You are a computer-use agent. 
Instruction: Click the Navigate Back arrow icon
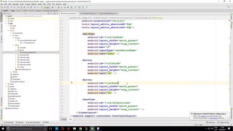(35, 7)
